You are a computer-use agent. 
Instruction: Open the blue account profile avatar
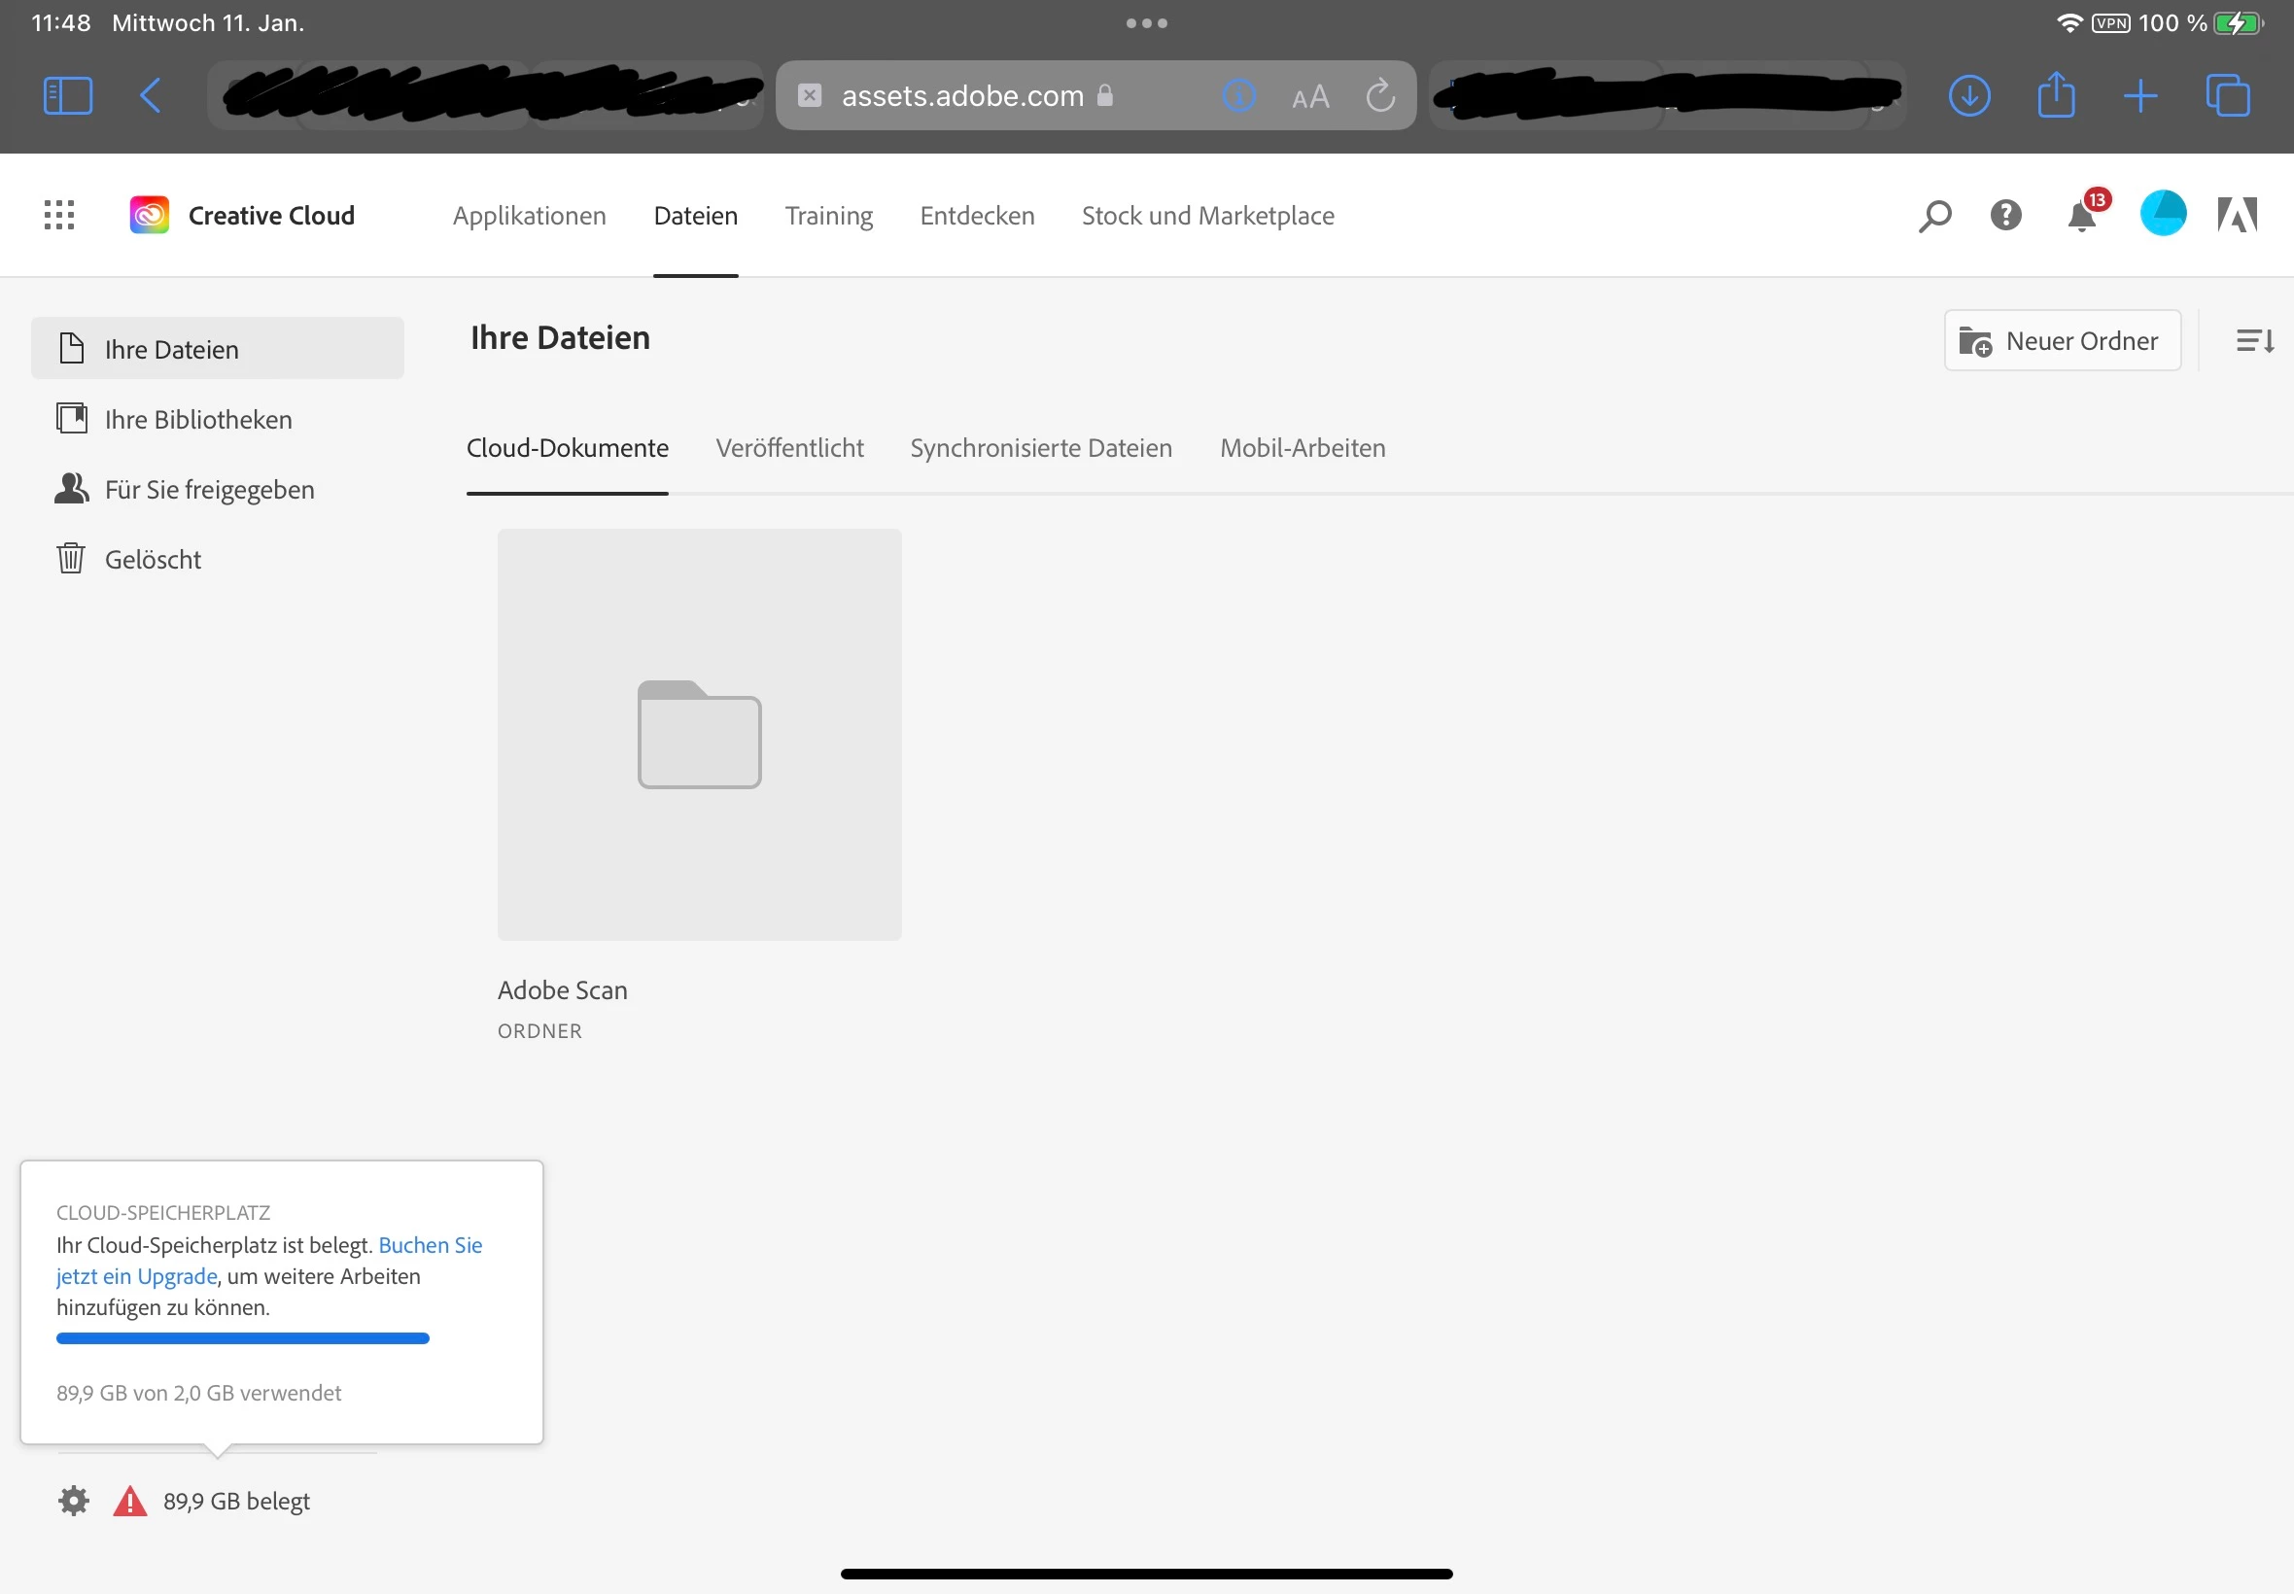[x=2163, y=214]
